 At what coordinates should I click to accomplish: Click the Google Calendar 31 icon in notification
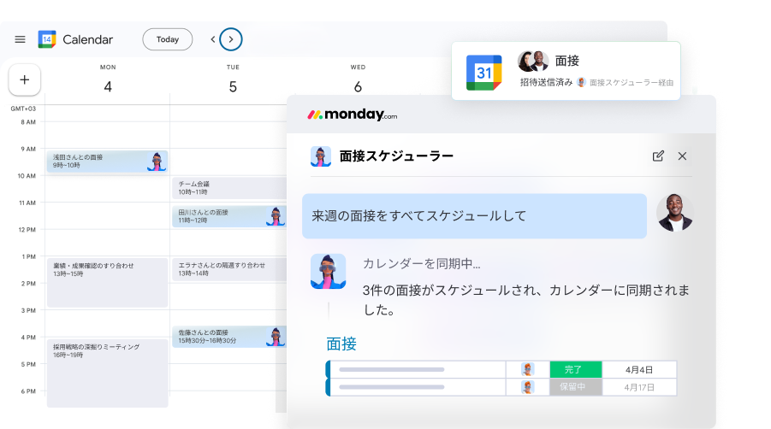click(483, 73)
